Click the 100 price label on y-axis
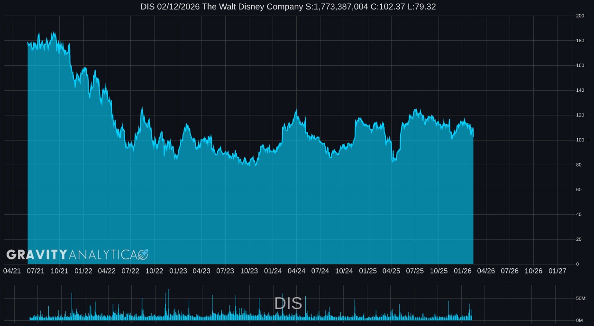 (x=579, y=140)
